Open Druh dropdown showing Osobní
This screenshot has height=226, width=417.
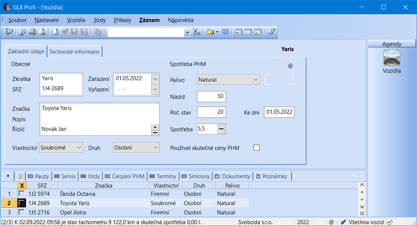coord(136,147)
